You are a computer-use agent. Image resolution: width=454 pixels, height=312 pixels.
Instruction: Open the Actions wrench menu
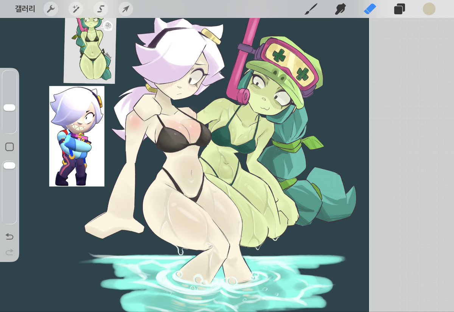pos(50,9)
